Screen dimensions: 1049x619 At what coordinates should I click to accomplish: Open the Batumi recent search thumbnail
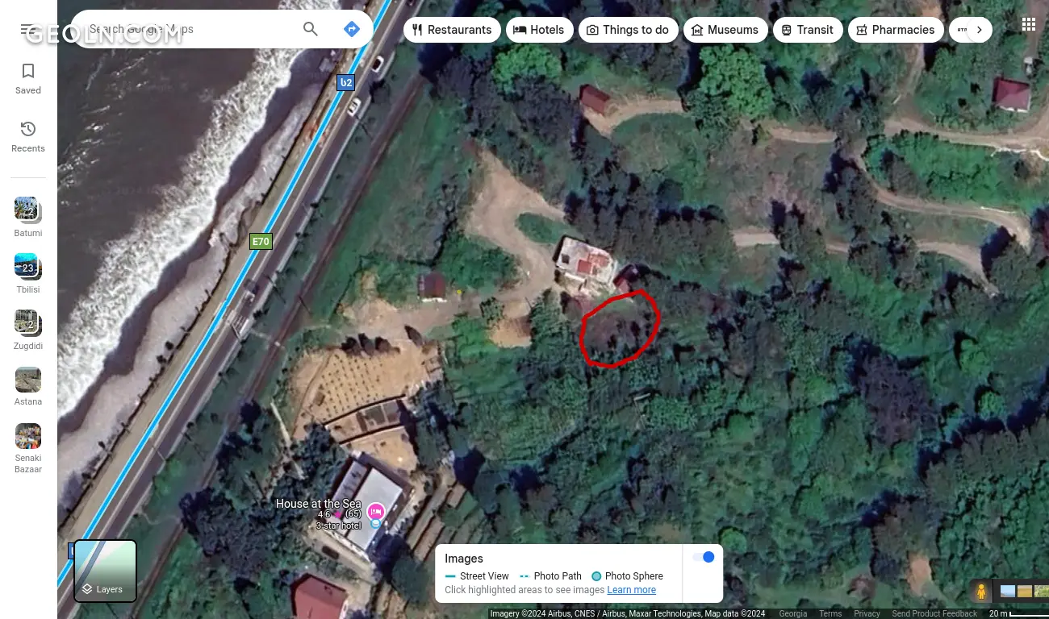(28, 217)
